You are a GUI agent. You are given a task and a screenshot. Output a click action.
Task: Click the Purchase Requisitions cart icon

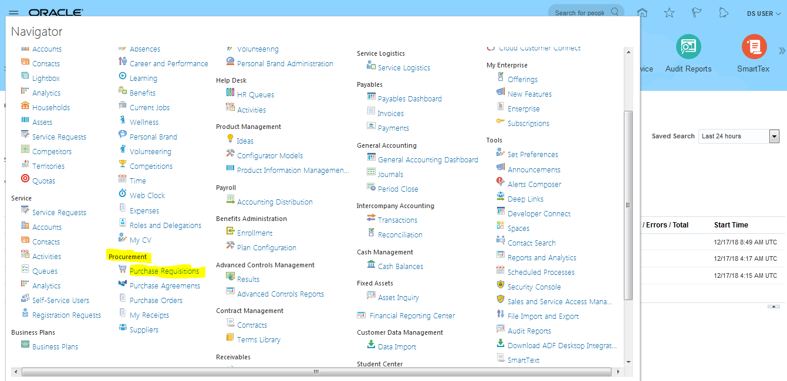[122, 270]
